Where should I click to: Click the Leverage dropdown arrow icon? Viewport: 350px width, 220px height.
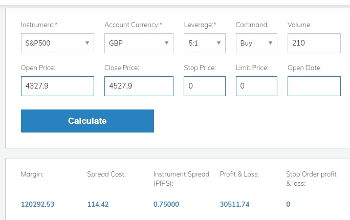coord(219,43)
